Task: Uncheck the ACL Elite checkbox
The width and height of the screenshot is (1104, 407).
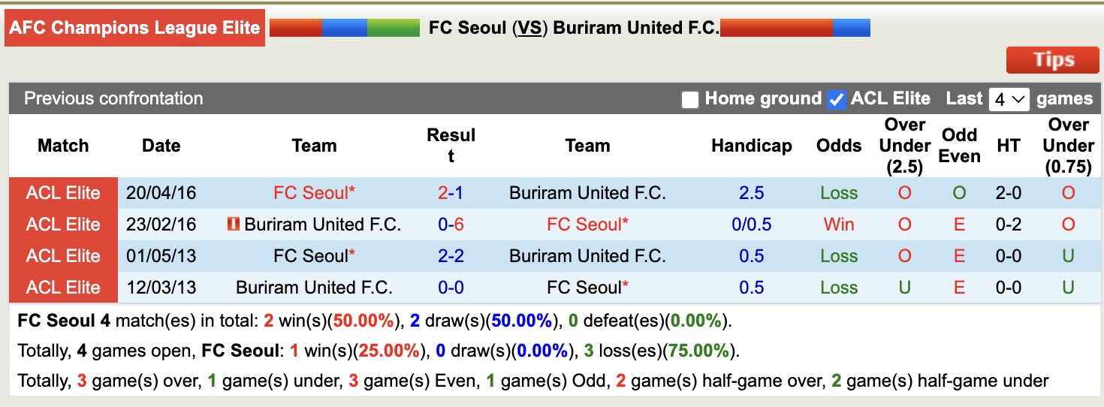Action: tap(835, 99)
